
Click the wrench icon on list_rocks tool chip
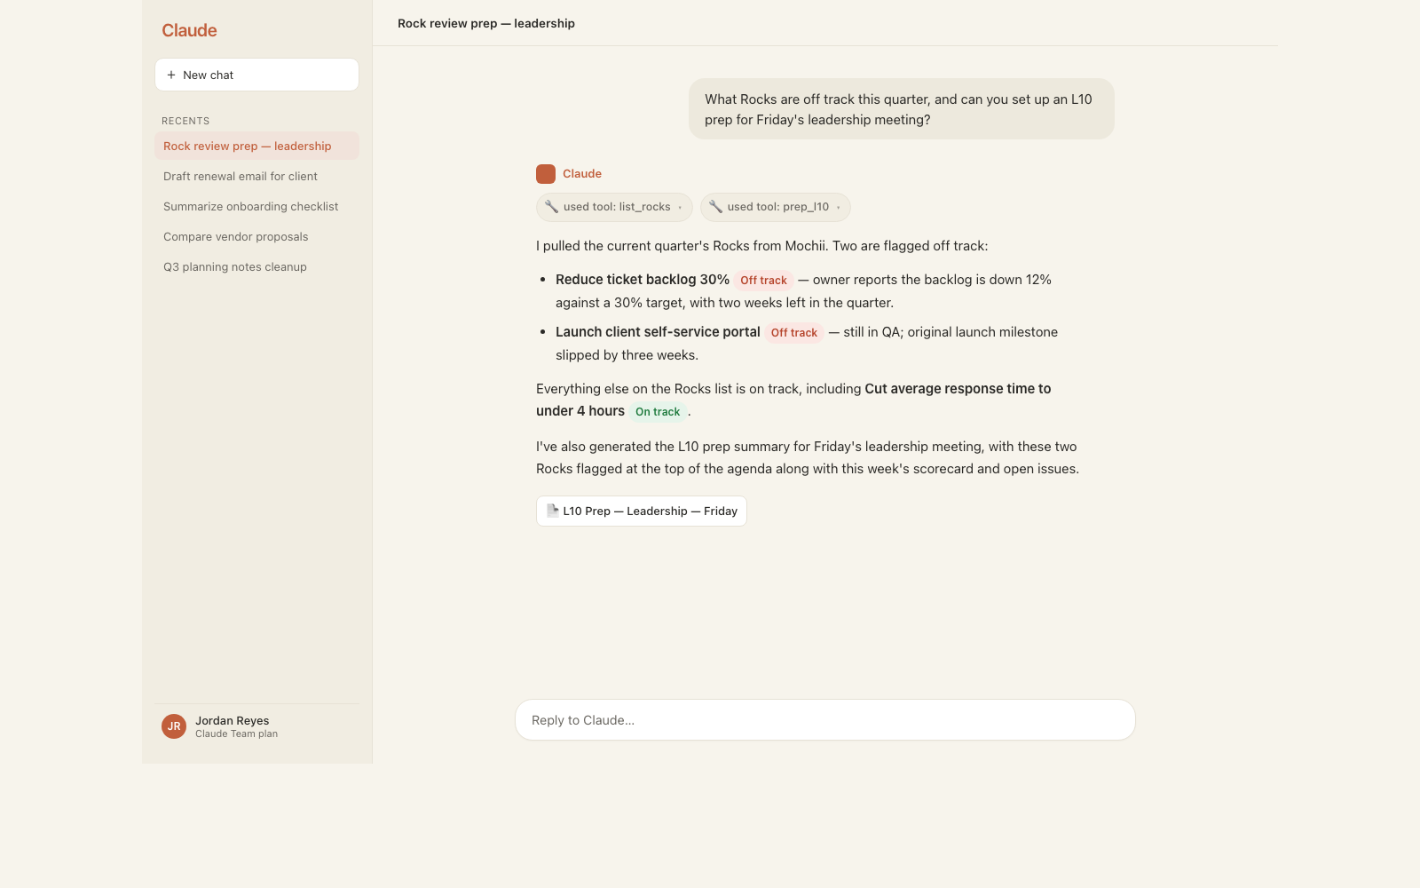(552, 207)
